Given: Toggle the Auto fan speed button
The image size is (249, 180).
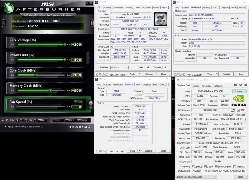Looking at the screenshot, I should [78, 102].
